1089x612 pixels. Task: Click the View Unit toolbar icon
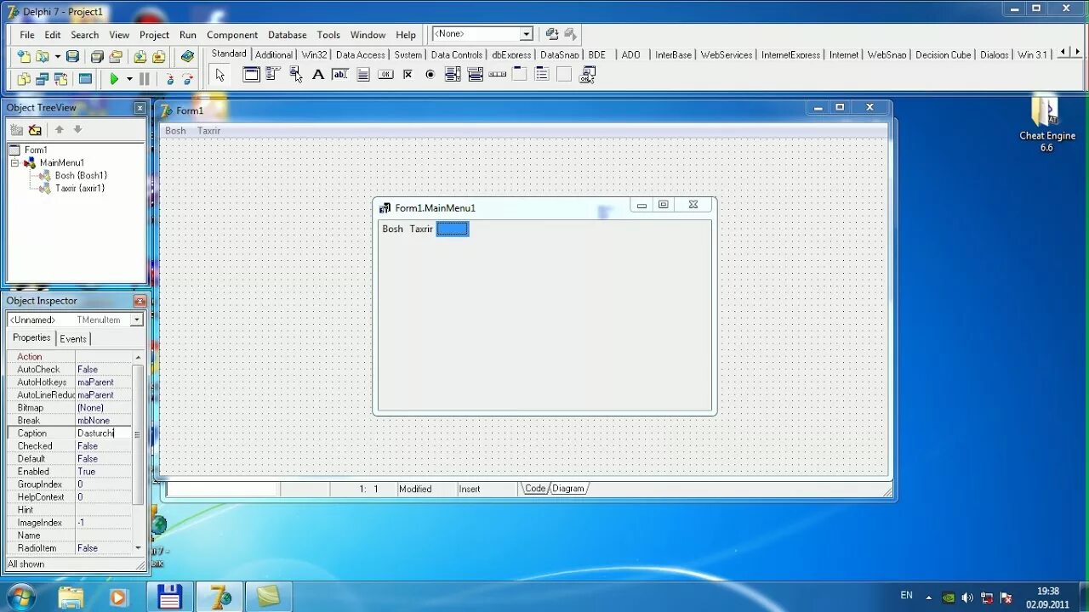point(24,79)
